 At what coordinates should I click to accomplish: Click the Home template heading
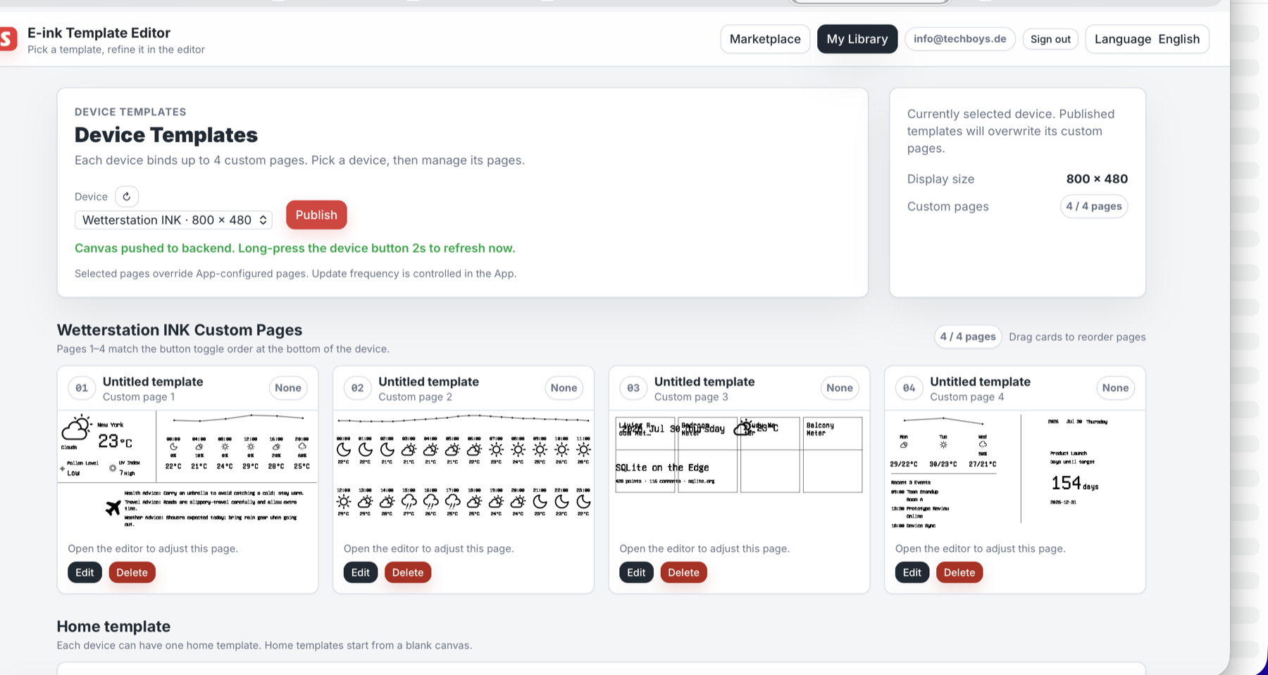[113, 626]
